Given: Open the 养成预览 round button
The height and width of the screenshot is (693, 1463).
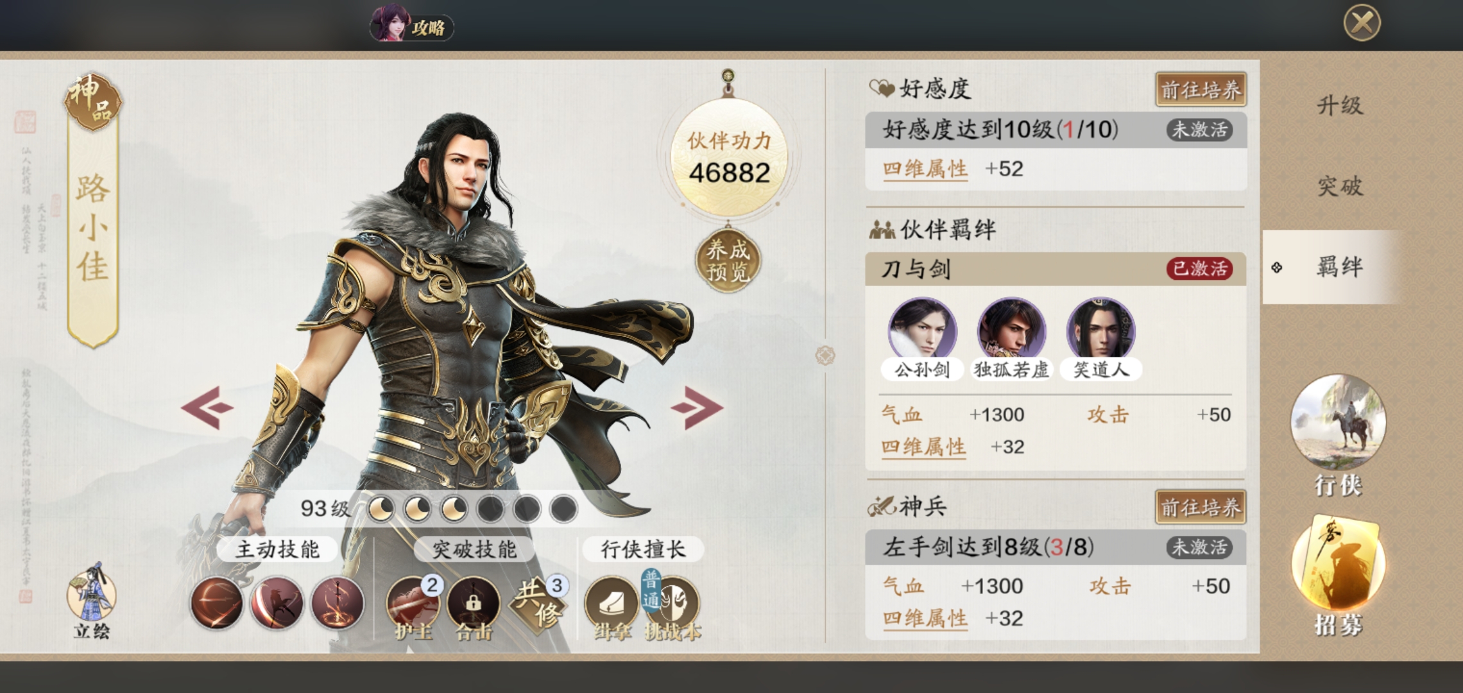Looking at the screenshot, I should [728, 260].
